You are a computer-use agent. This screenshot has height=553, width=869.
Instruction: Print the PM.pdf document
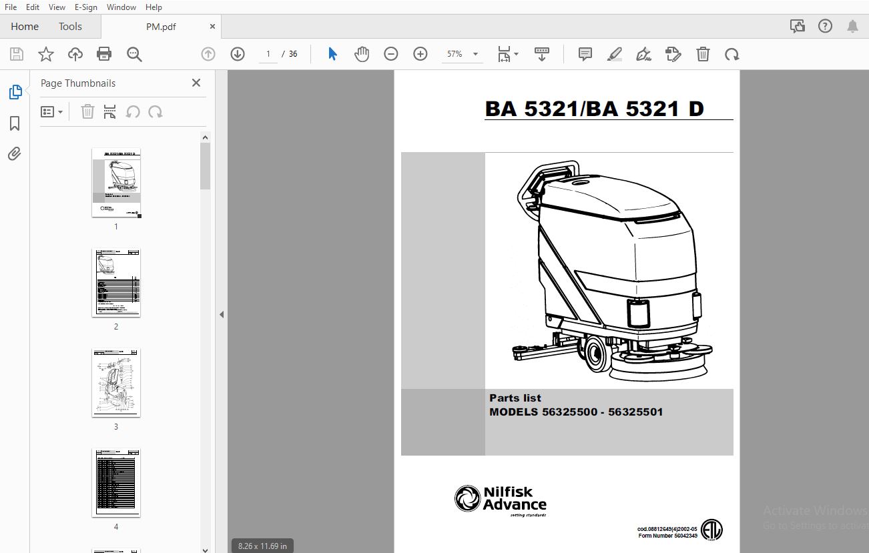(x=104, y=54)
